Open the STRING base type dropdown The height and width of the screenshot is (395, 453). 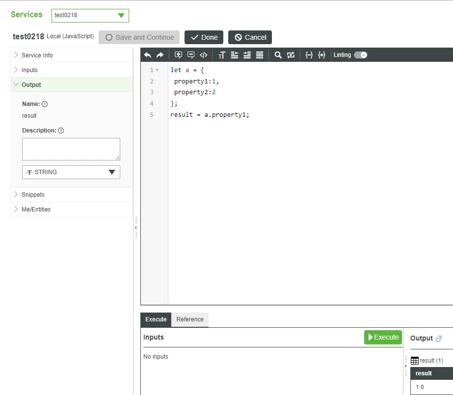(71, 172)
